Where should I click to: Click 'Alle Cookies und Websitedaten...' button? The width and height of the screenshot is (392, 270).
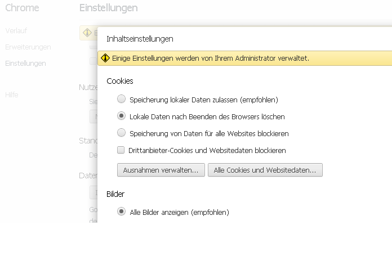click(265, 170)
